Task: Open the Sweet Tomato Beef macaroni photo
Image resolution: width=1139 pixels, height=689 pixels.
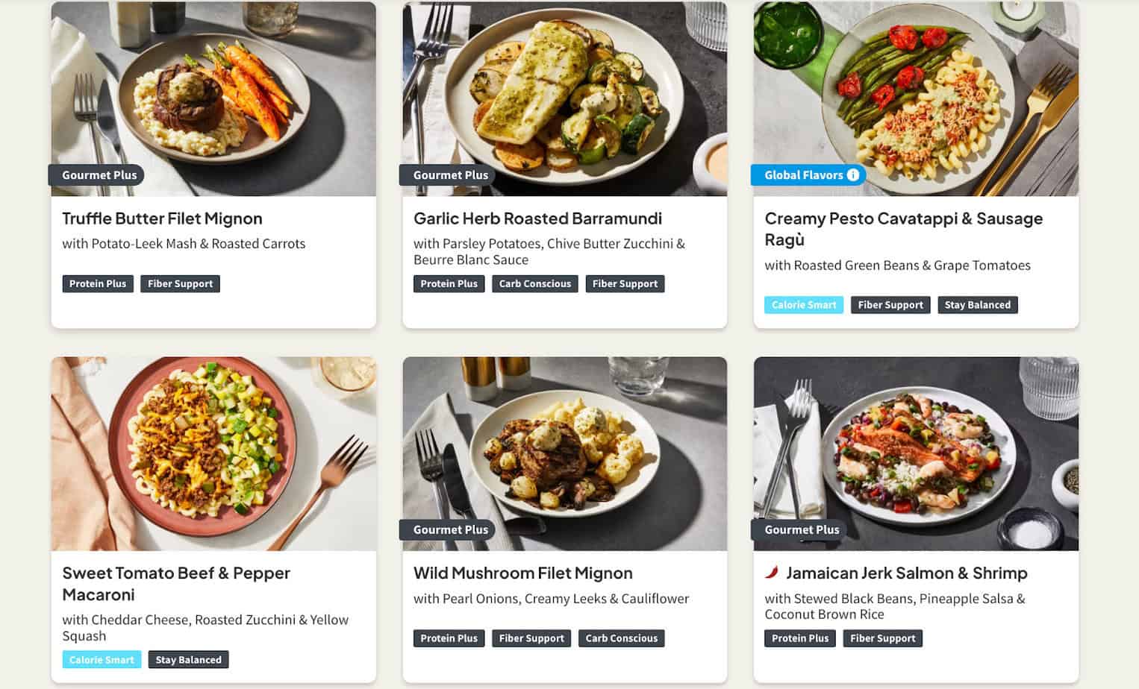Action: pos(213,453)
